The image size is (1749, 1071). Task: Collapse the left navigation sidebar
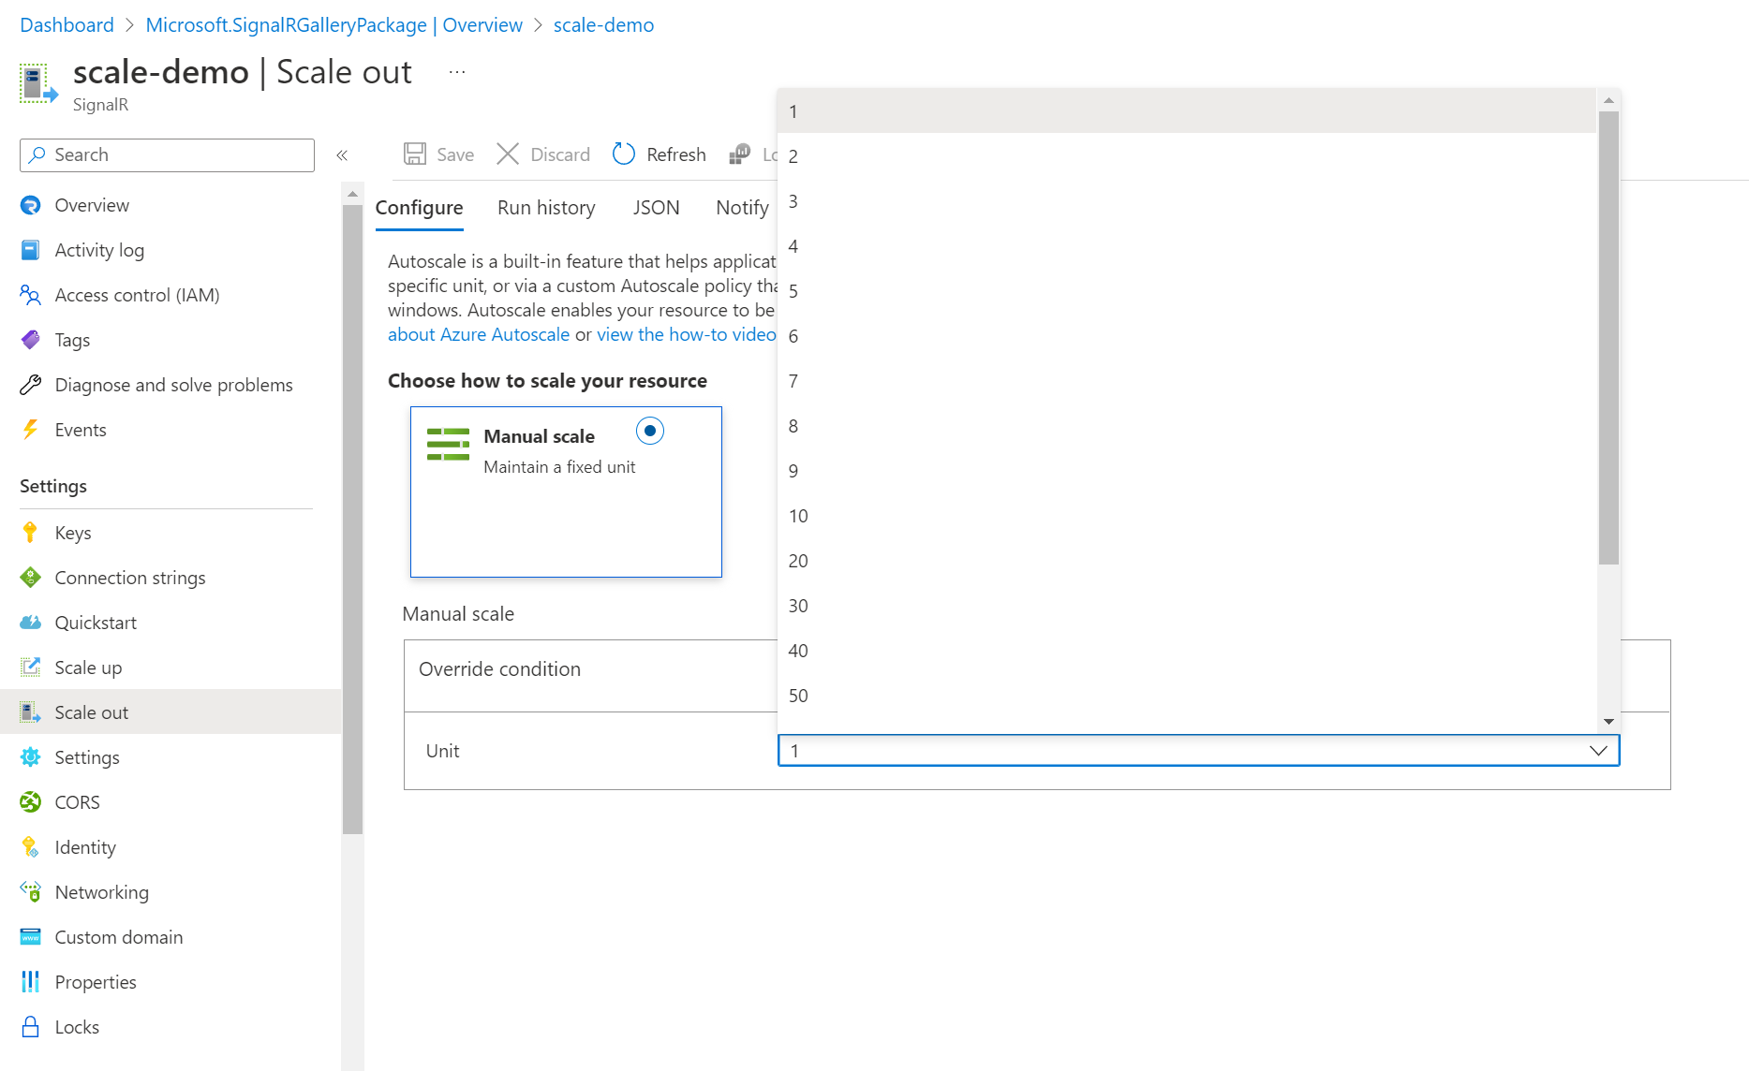click(x=343, y=154)
